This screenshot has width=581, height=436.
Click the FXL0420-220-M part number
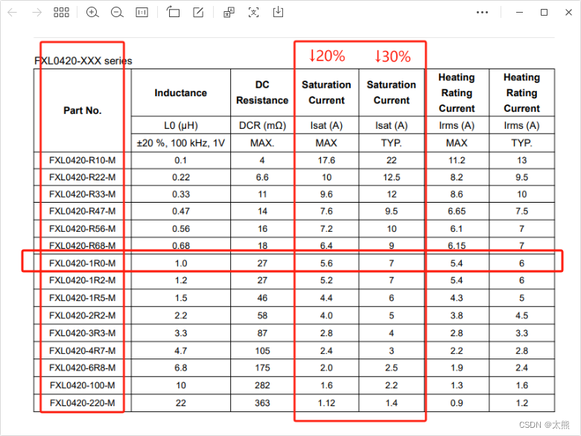point(82,403)
